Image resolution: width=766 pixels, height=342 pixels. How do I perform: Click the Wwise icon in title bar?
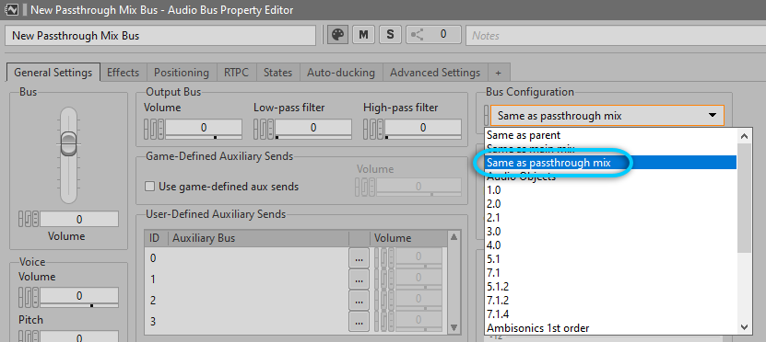[x=11, y=9]
